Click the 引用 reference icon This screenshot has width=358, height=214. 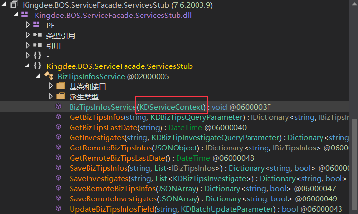[37, 45]
